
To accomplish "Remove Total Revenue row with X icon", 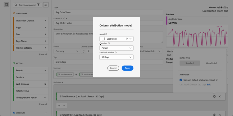I will pyautogui.click(x=220, y=96).
